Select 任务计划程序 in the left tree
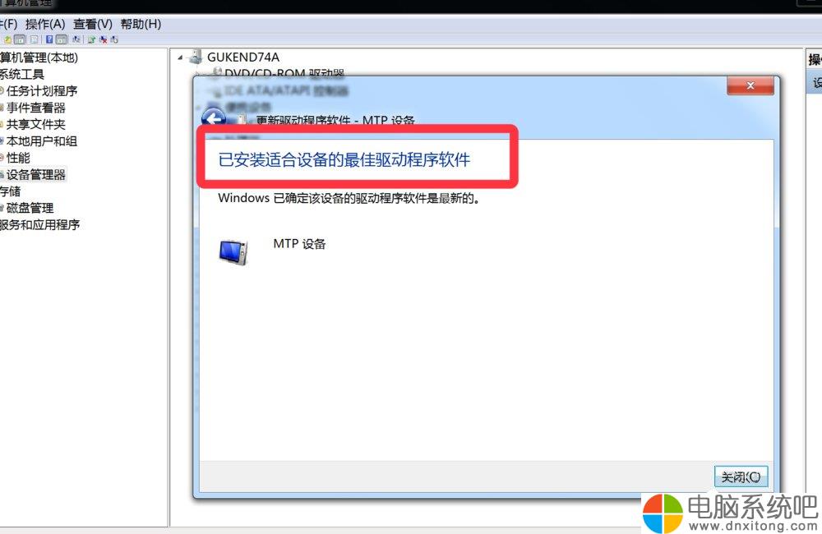This screenshot has width=822, height=534. (42, 90)
